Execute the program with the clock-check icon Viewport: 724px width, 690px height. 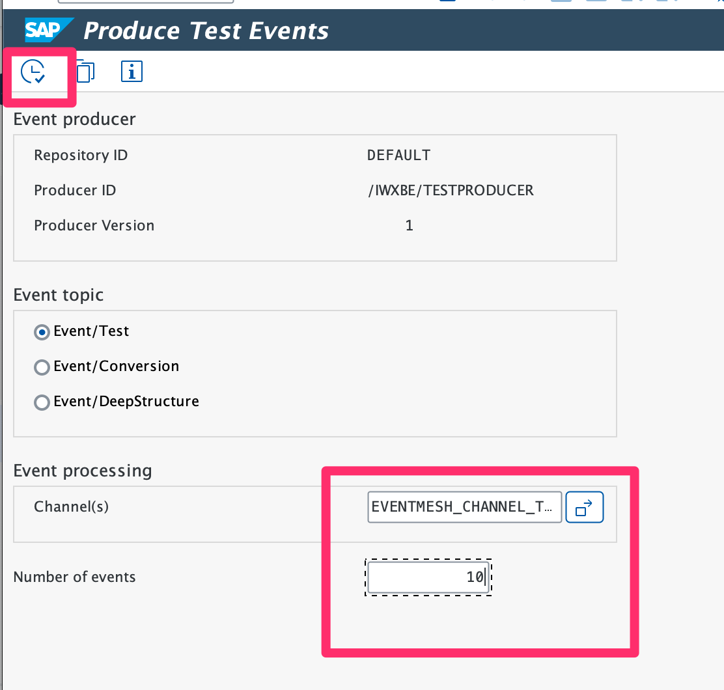[x=33, y=71]
